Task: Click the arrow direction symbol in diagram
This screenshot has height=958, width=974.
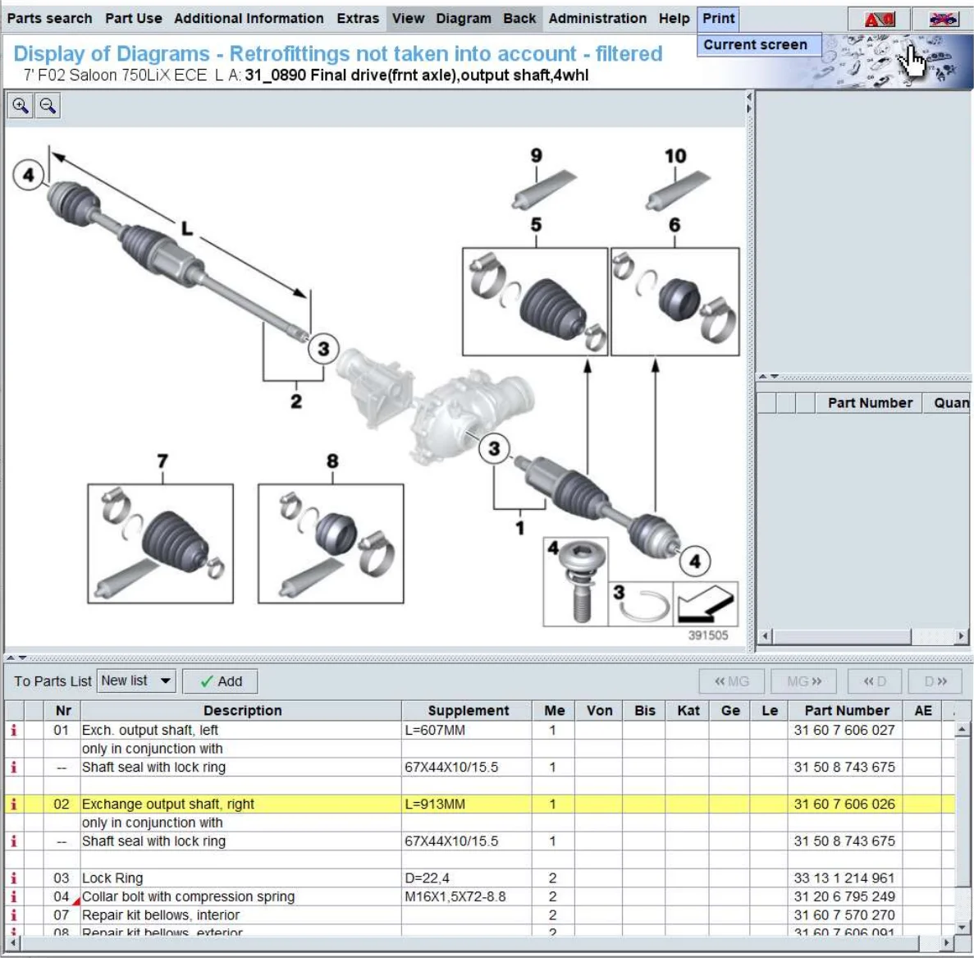Action: (x=706, y=604)
